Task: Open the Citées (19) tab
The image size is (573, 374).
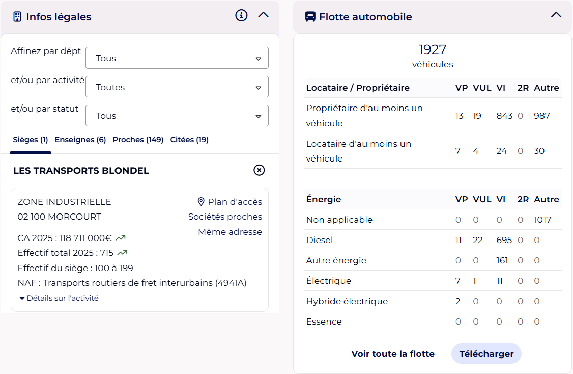Action: pyautogui.click(x=189, y=140)
